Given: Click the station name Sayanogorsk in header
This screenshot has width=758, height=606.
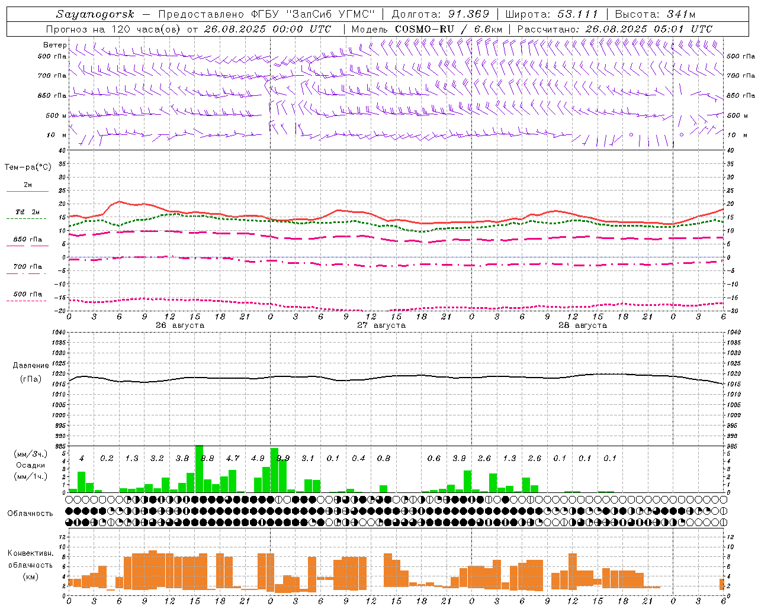Looking at the screenshot, I should coord(95,14).
